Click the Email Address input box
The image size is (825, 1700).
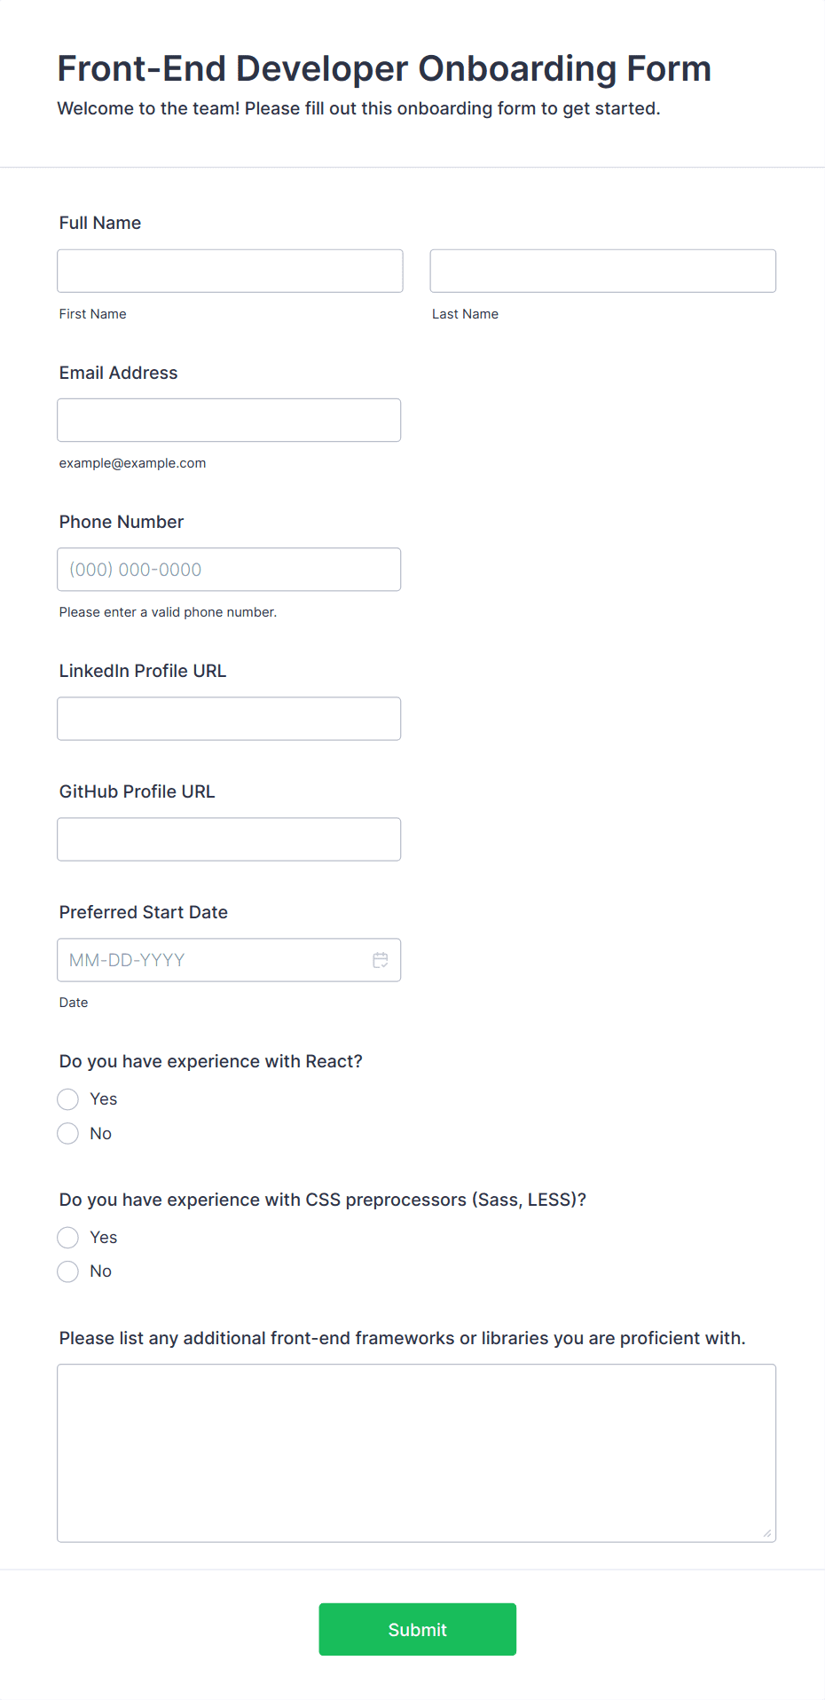[229, 420]
